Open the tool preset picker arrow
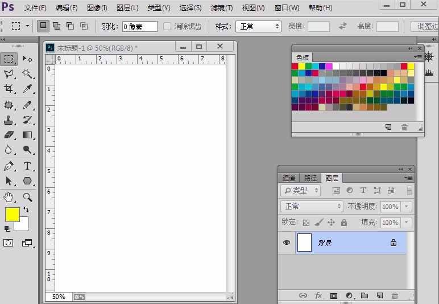439x304 pixels. [27, 26]
